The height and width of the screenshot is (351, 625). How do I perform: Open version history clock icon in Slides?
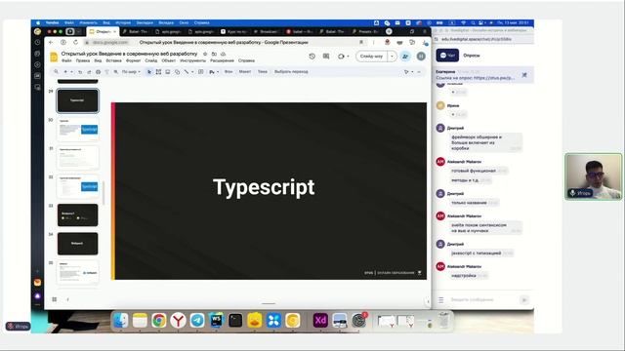pyautogui.click(x=312, y=57)
